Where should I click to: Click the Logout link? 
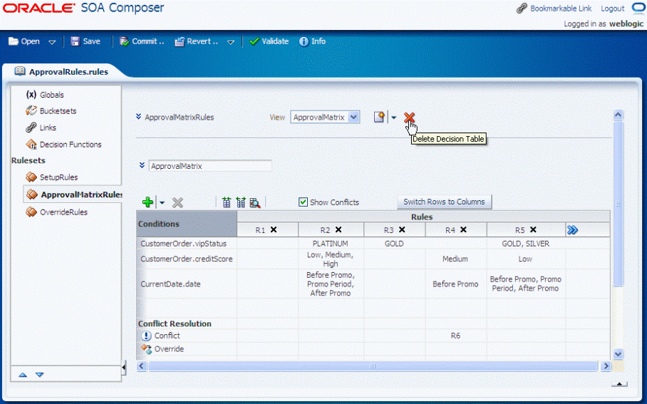tap(612, 9)
